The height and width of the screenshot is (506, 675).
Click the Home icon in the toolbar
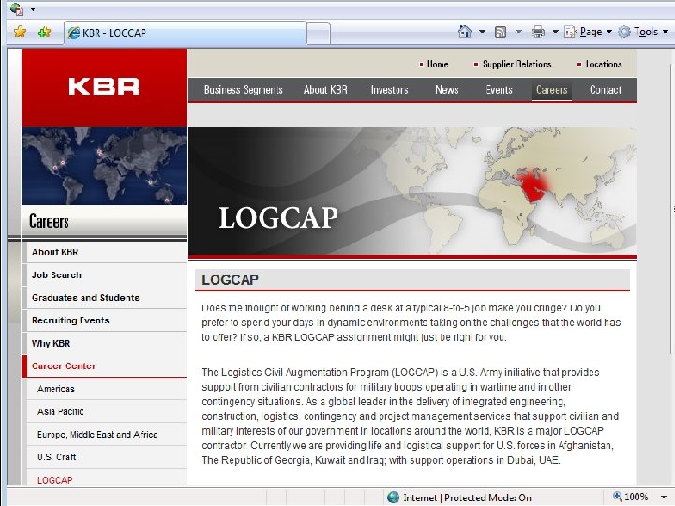point(465,32)
